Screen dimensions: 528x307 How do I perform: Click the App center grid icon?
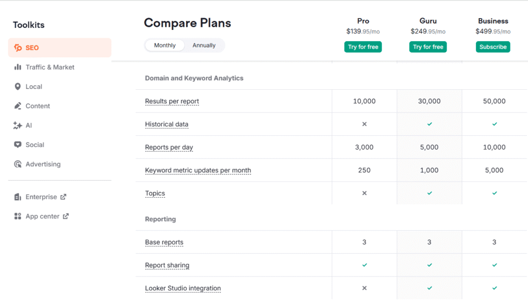pos(18,216)
